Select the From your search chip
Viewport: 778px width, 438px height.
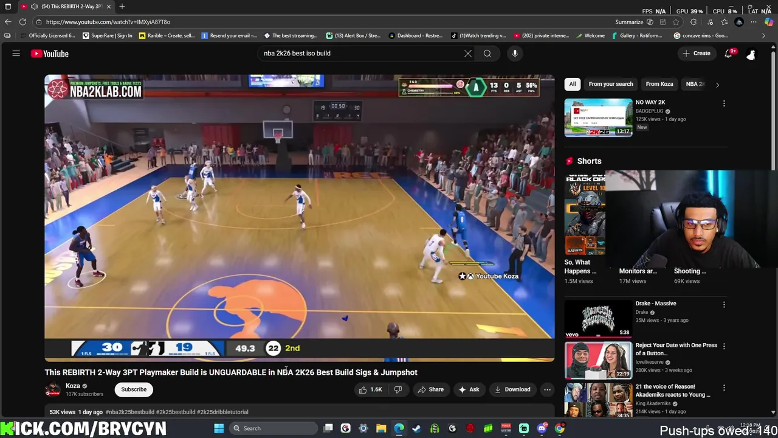(x=611, y=84)
